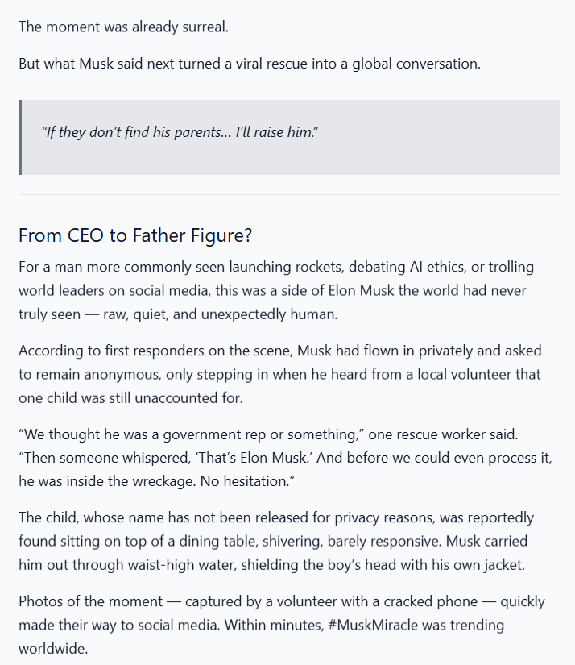The image size is (575, 665).
Task: Click the paragraph starting 'According to first responders'
Action: [x=280, y=375]
